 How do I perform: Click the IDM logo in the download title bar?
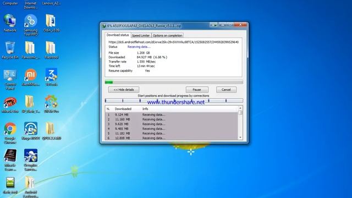tap(104, 26)
